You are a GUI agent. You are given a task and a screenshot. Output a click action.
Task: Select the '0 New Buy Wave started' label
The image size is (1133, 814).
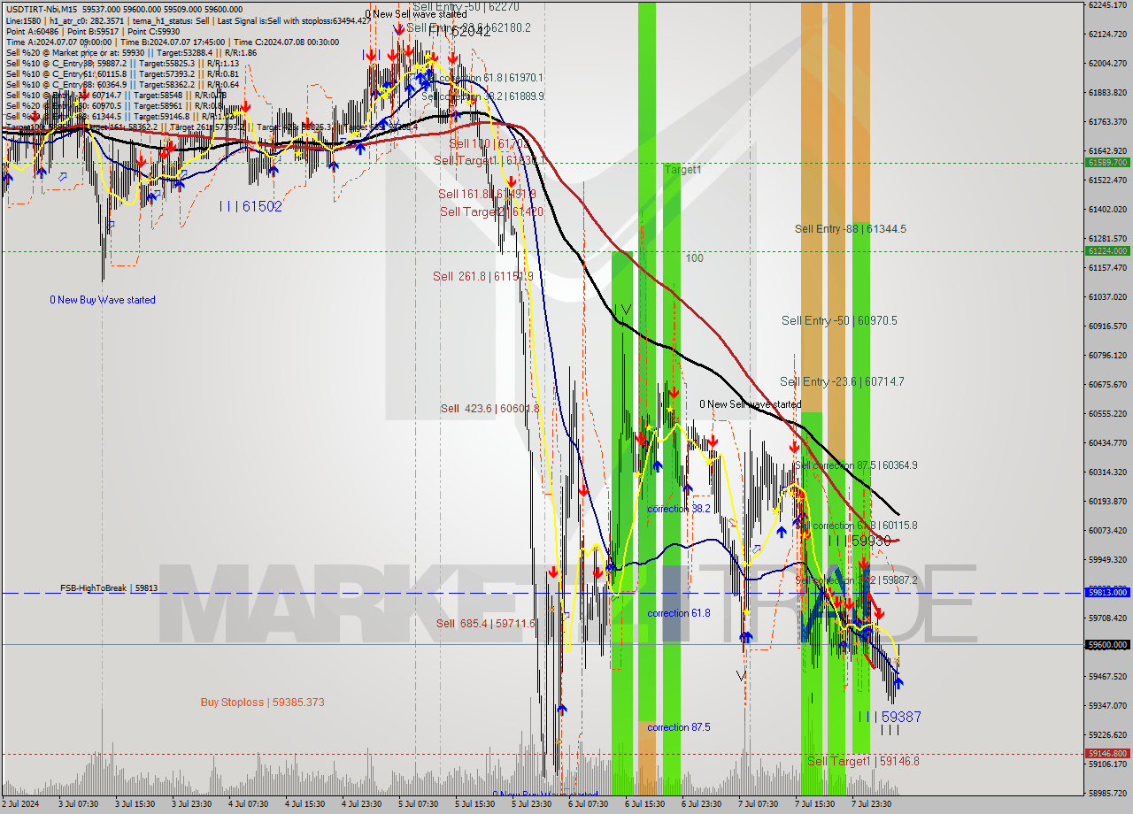pos(103,300)
